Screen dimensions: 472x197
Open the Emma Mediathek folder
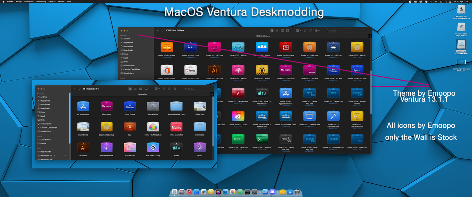(176, 127)
